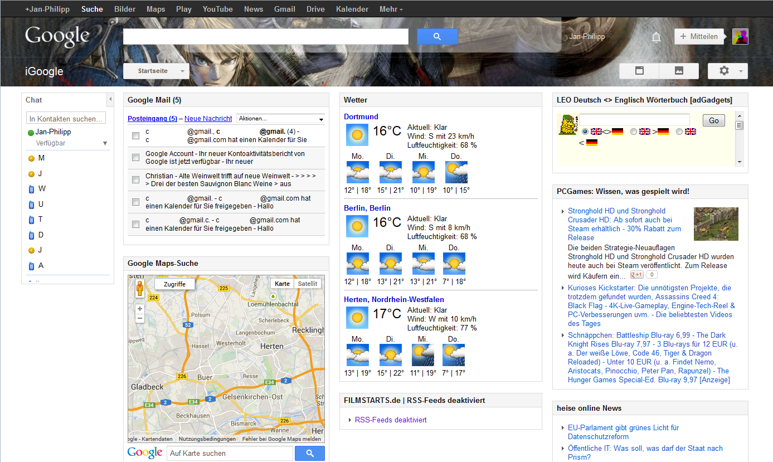Open the notifications bell
This screenshot has height=462, width=773.
pos(657,37)
